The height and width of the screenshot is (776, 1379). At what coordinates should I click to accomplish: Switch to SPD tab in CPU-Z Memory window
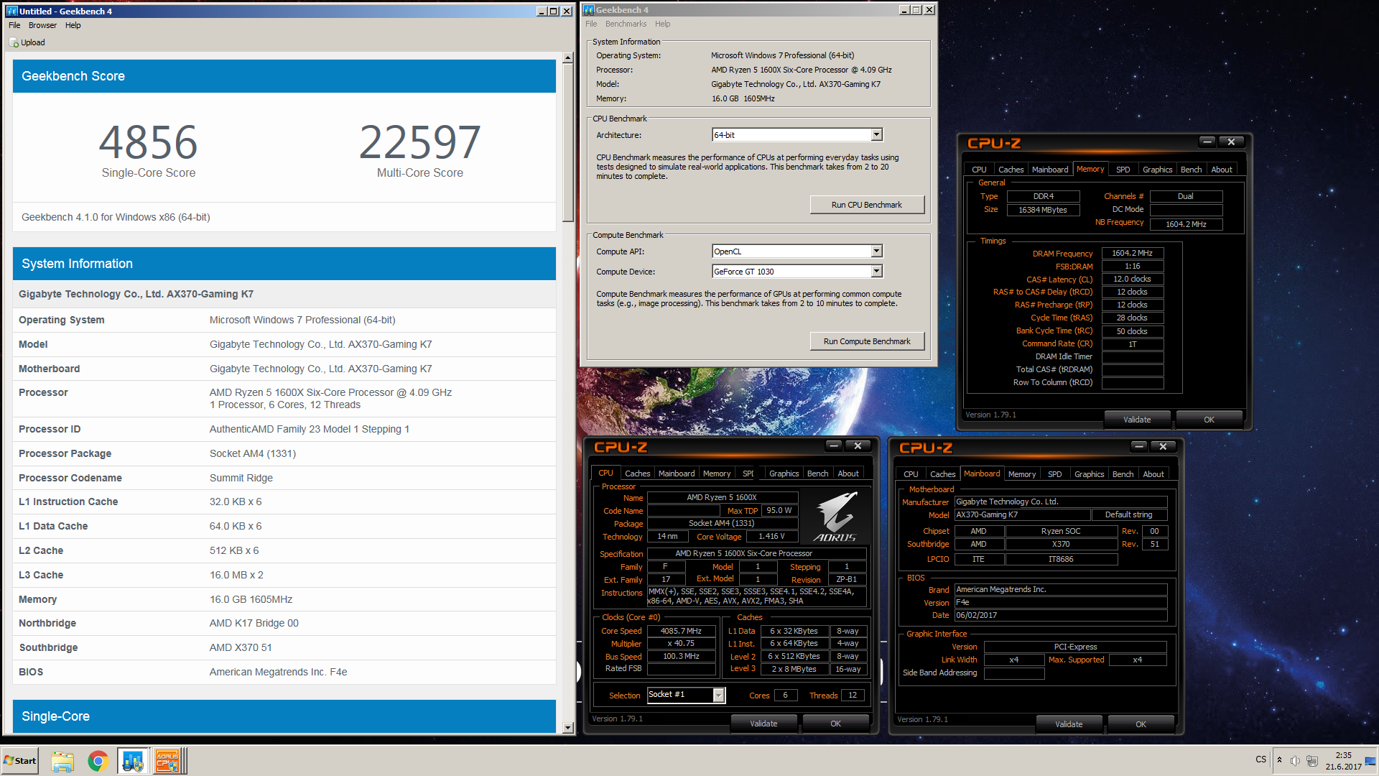(1123, 170)
